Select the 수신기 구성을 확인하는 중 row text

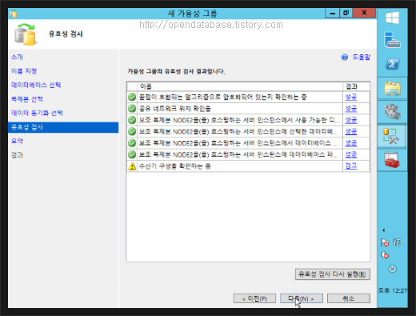[175, 166]
